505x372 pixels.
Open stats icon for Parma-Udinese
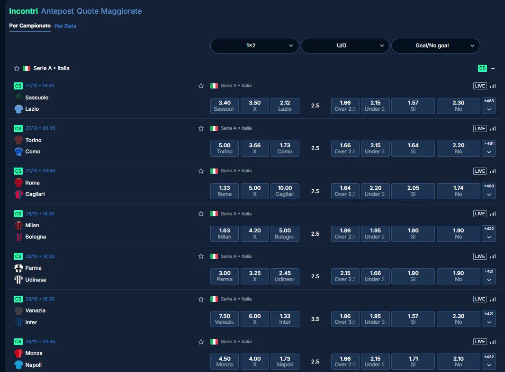pos(493,257)
